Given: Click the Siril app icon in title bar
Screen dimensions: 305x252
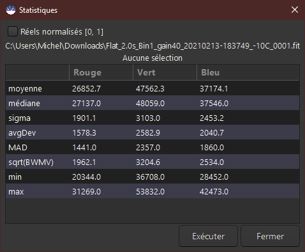Looking at the screenshot, I should [x=11, y=10].
